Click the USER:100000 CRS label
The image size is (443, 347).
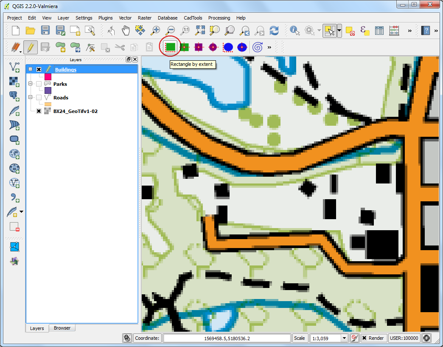[x=404, y=338]
